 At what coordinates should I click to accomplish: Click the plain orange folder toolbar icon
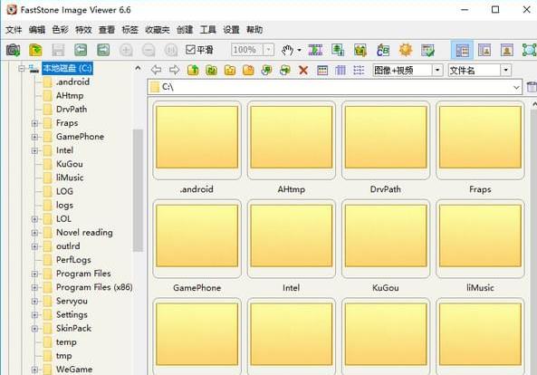[248, 71]
